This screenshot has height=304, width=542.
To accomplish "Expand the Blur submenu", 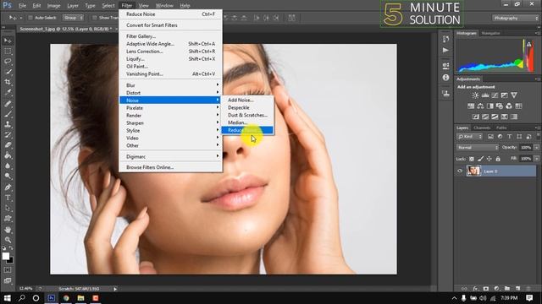I will click(x=170, y=85).
